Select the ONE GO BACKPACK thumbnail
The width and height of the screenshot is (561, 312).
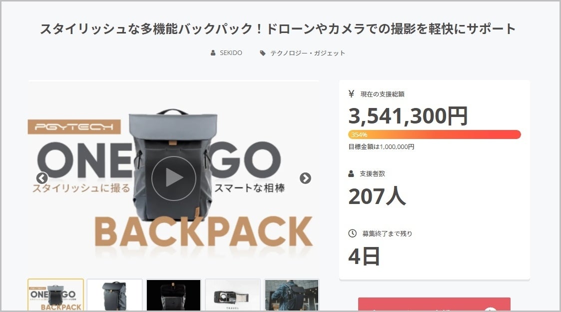[x=55, y=295]
